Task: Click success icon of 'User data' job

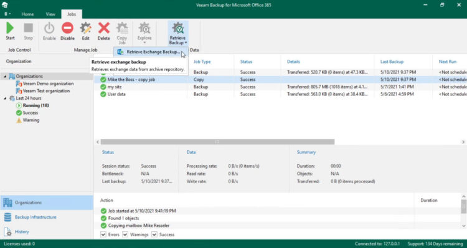Action: pyautogui.click(x=103, y=94)
